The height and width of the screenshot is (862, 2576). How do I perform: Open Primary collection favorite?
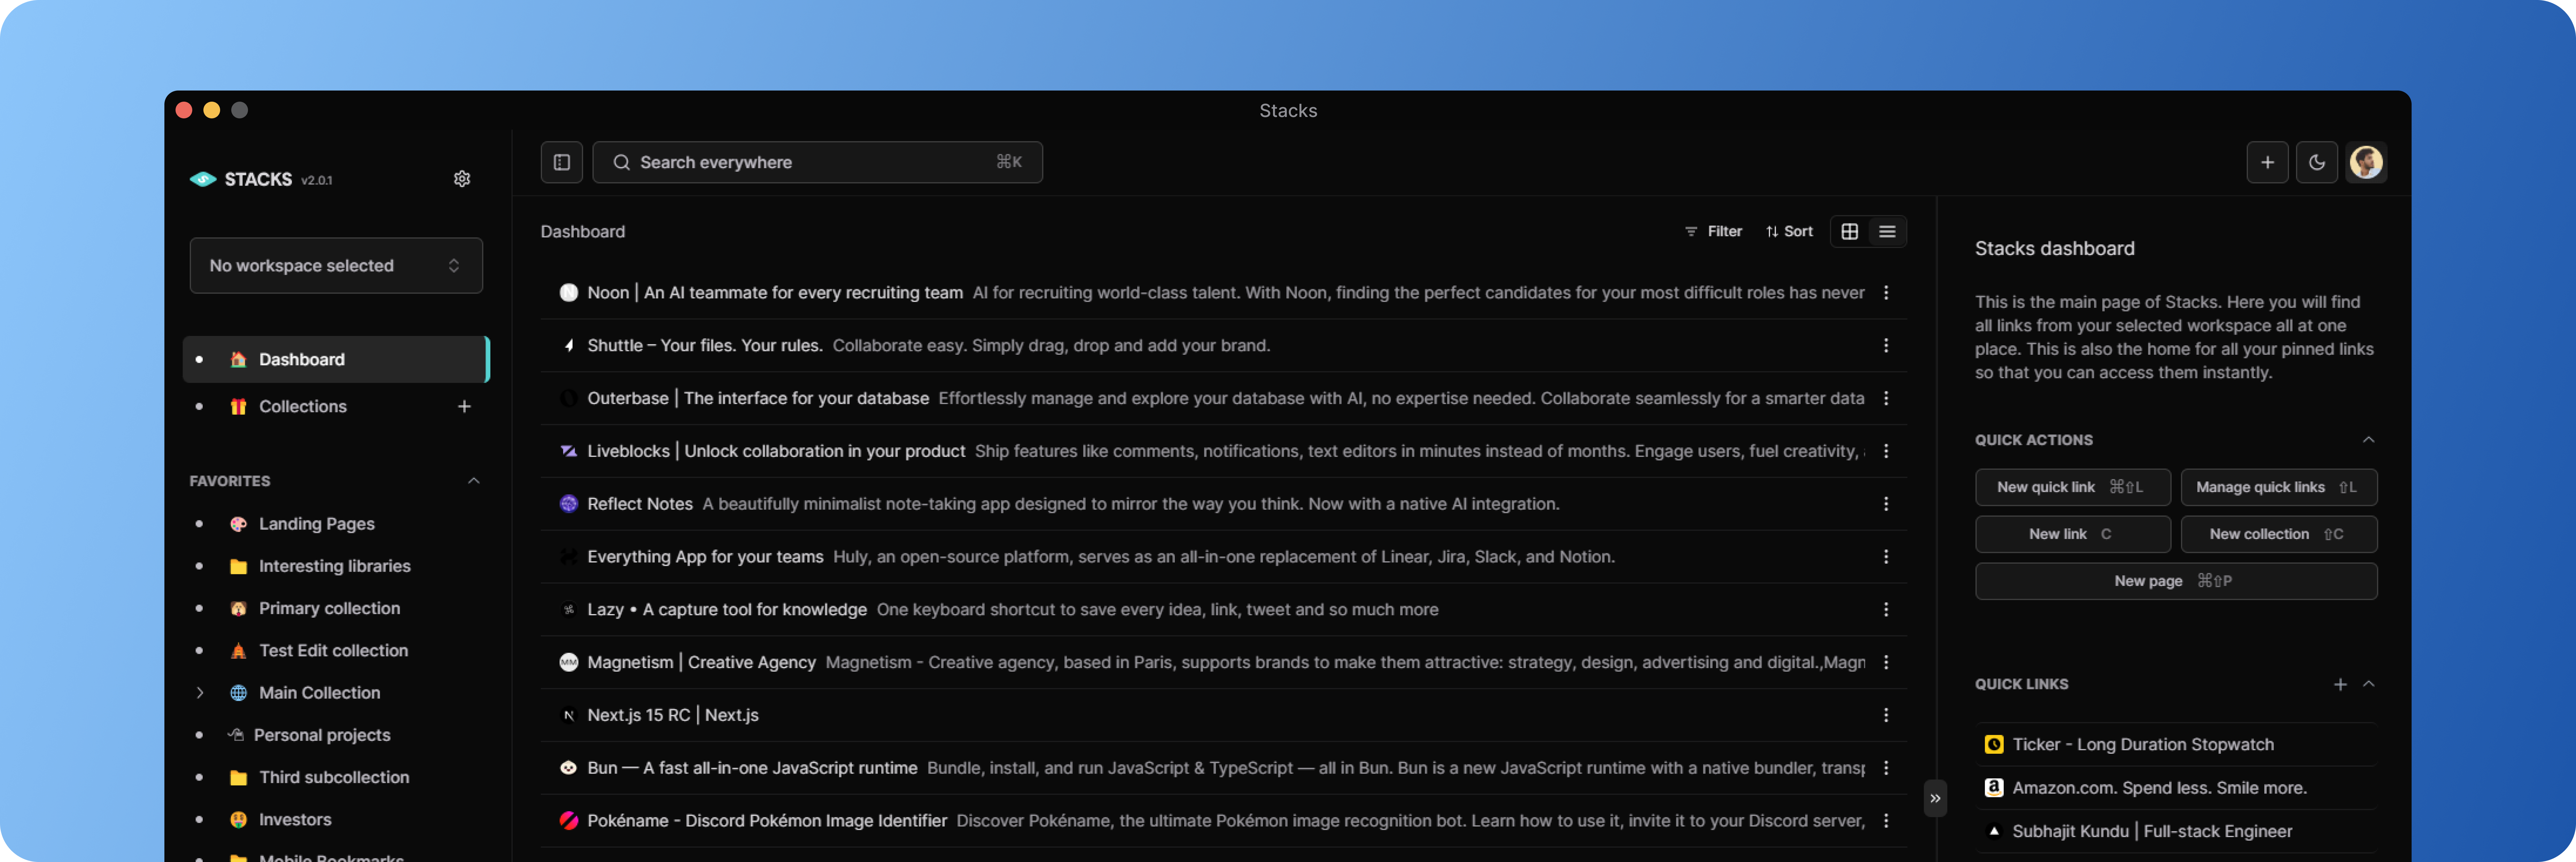(329, 608)
